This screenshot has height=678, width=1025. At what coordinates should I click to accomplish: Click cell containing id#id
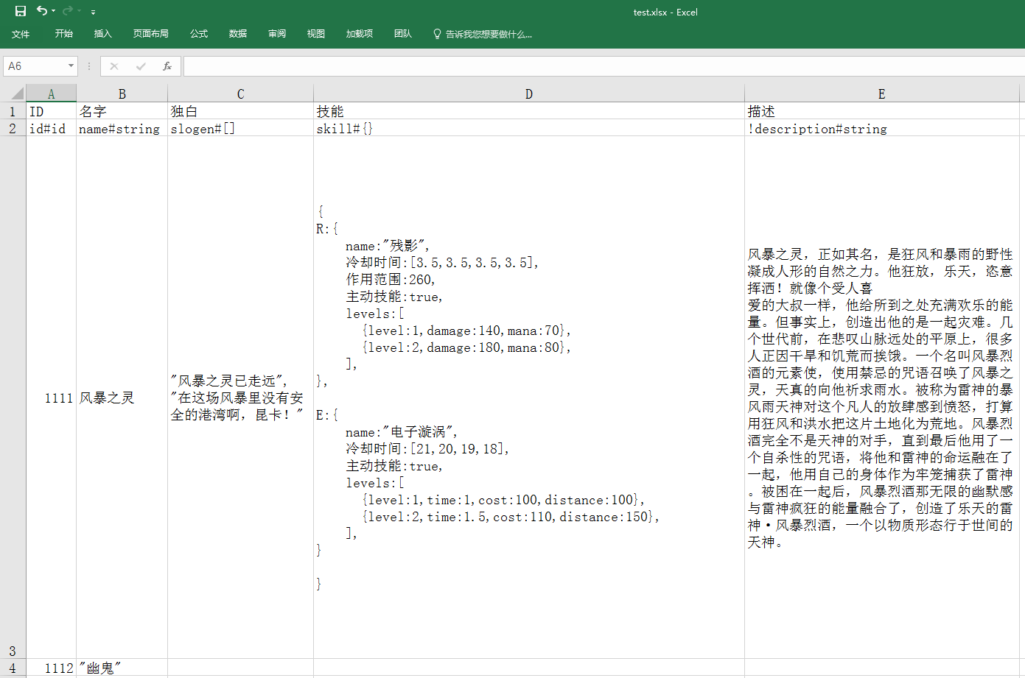click(52, 128)
